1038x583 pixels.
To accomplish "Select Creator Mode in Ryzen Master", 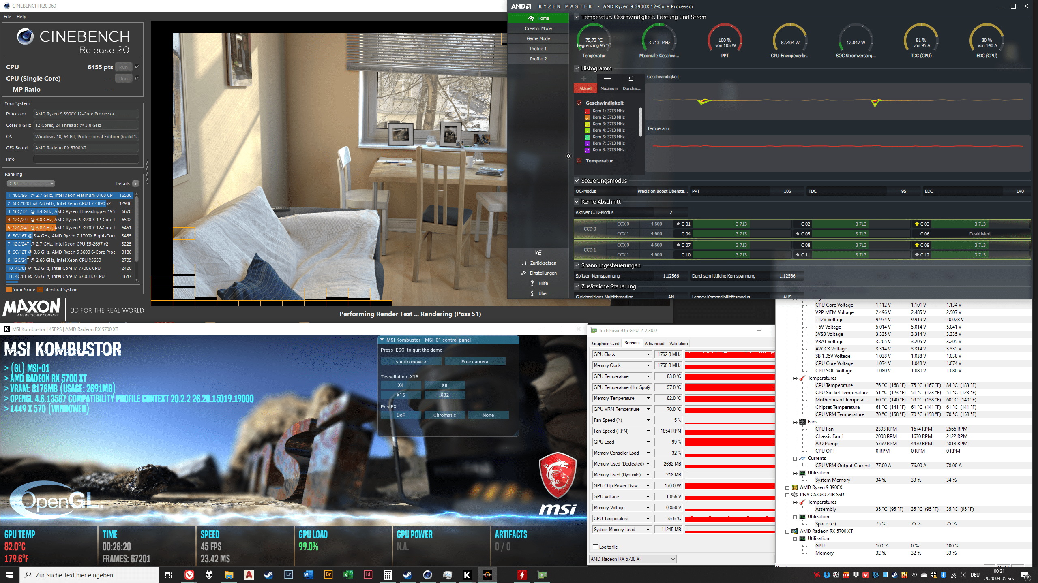I will (538, 28).
